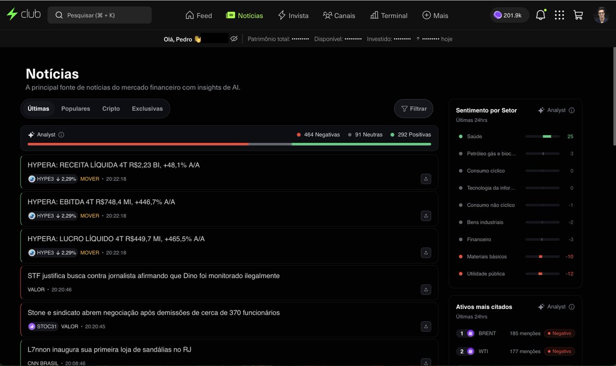Open the notifications bell
The width and height of the screenshot is (616, 366).
[x=541, y=15]
